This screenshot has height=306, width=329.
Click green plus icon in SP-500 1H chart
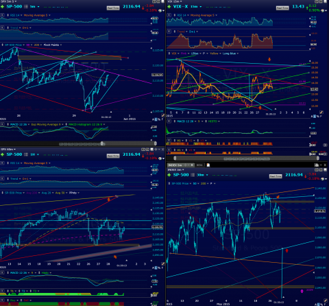point(2,154)
